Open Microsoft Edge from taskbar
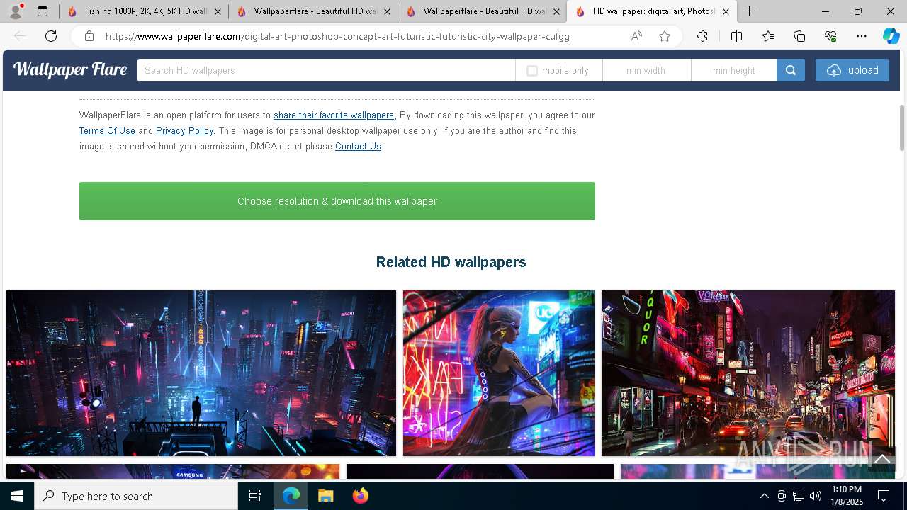 291,496
